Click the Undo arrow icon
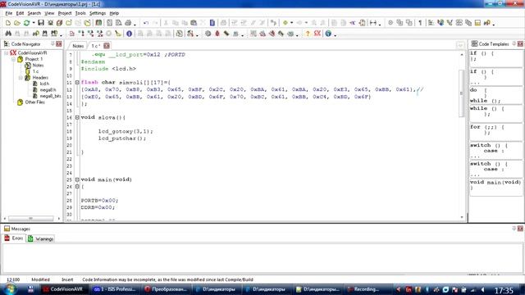This screenshot has width=525, height=295. point(146,23)
